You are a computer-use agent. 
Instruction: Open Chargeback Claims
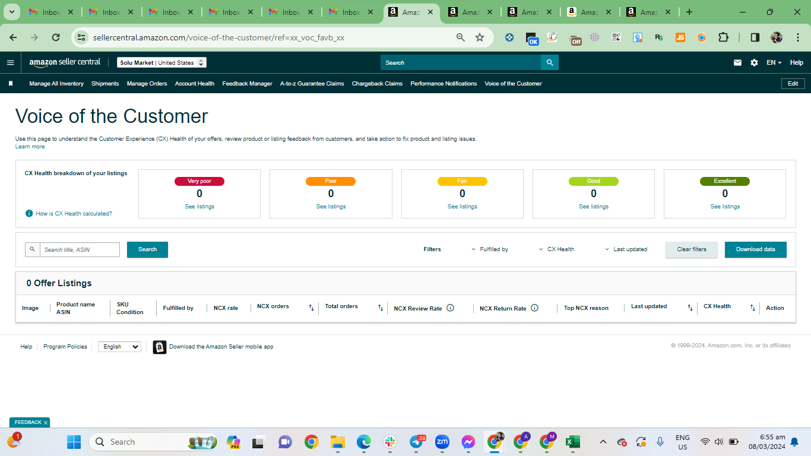(377, 84)
